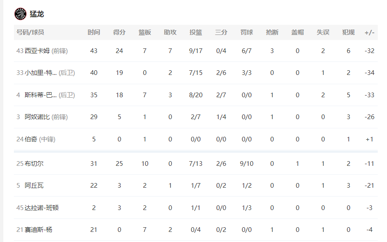Image resolution: width=387 pixels, height=242 pixels.
Task: Click the 得分 column header
Action: tap(119, 32)
